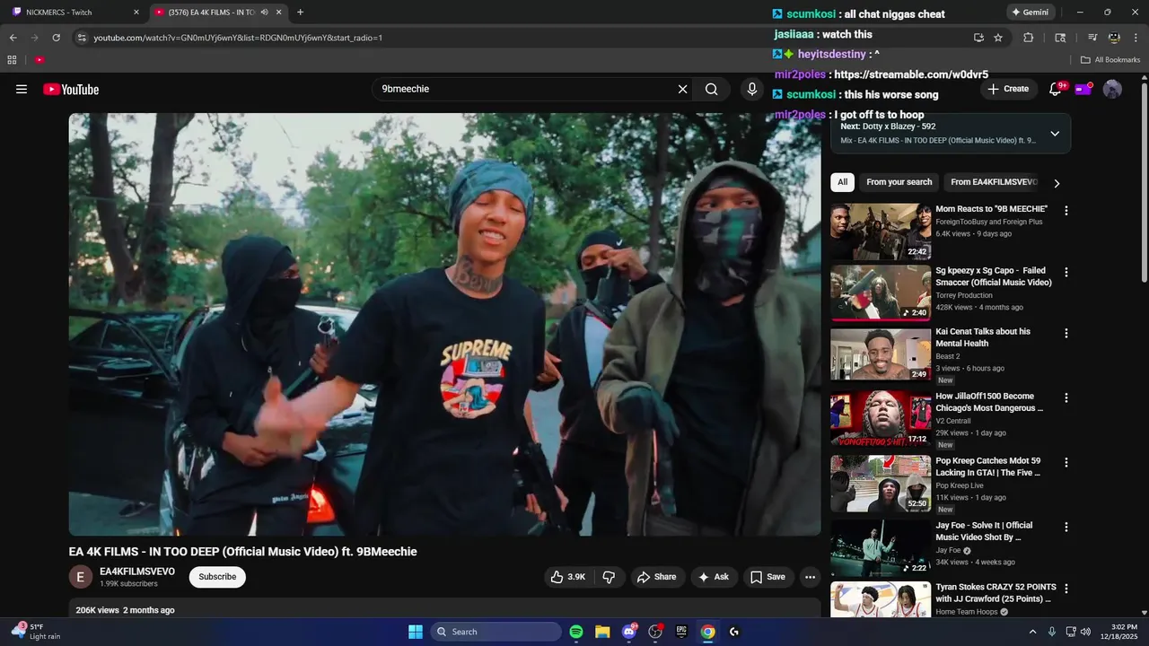
Task: Open All Bookmarks folder
Action: click(1110, 60)
